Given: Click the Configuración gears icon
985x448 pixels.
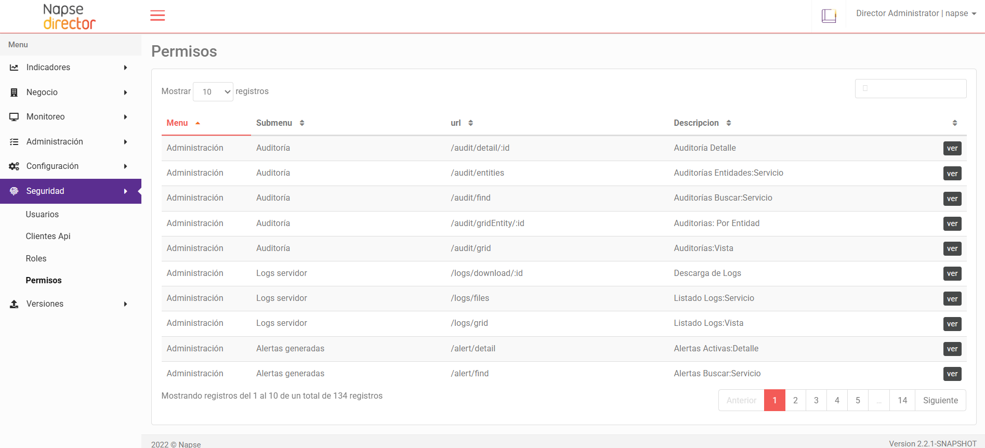Looking at the screenshot, I should coord(14,166).
